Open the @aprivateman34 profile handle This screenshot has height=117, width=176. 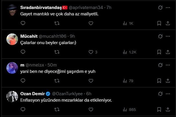point(86,8)
